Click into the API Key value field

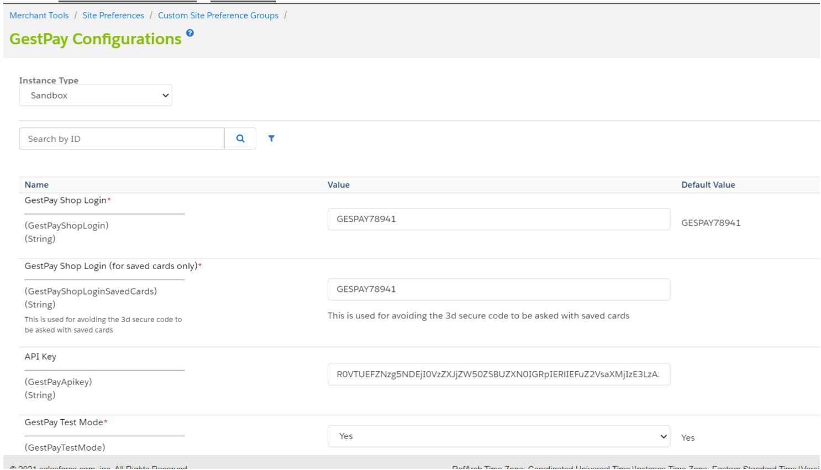click(x=499, y=374)
